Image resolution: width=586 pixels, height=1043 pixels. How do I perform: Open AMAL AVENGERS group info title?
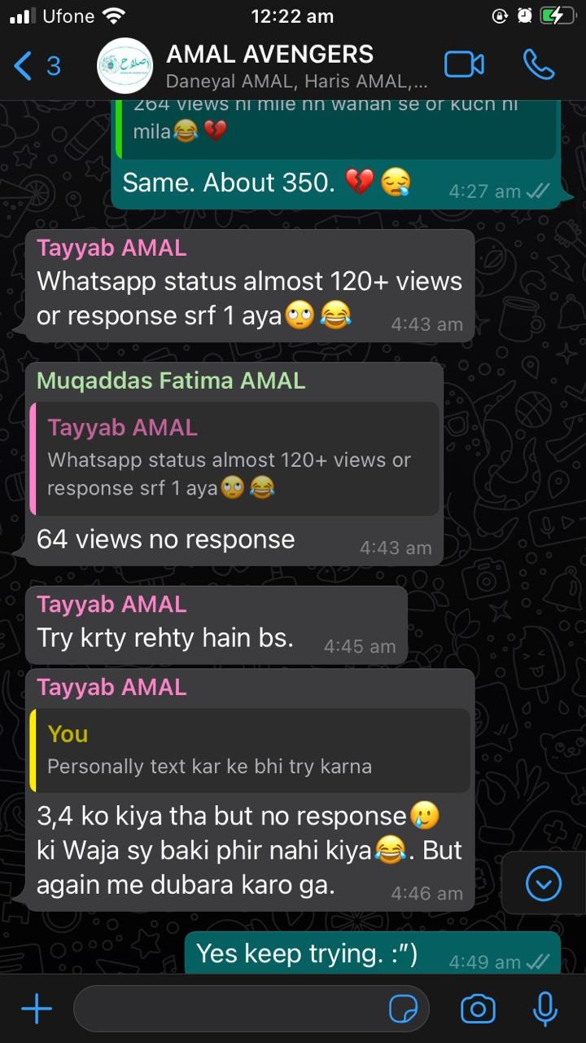pos(269,54)
